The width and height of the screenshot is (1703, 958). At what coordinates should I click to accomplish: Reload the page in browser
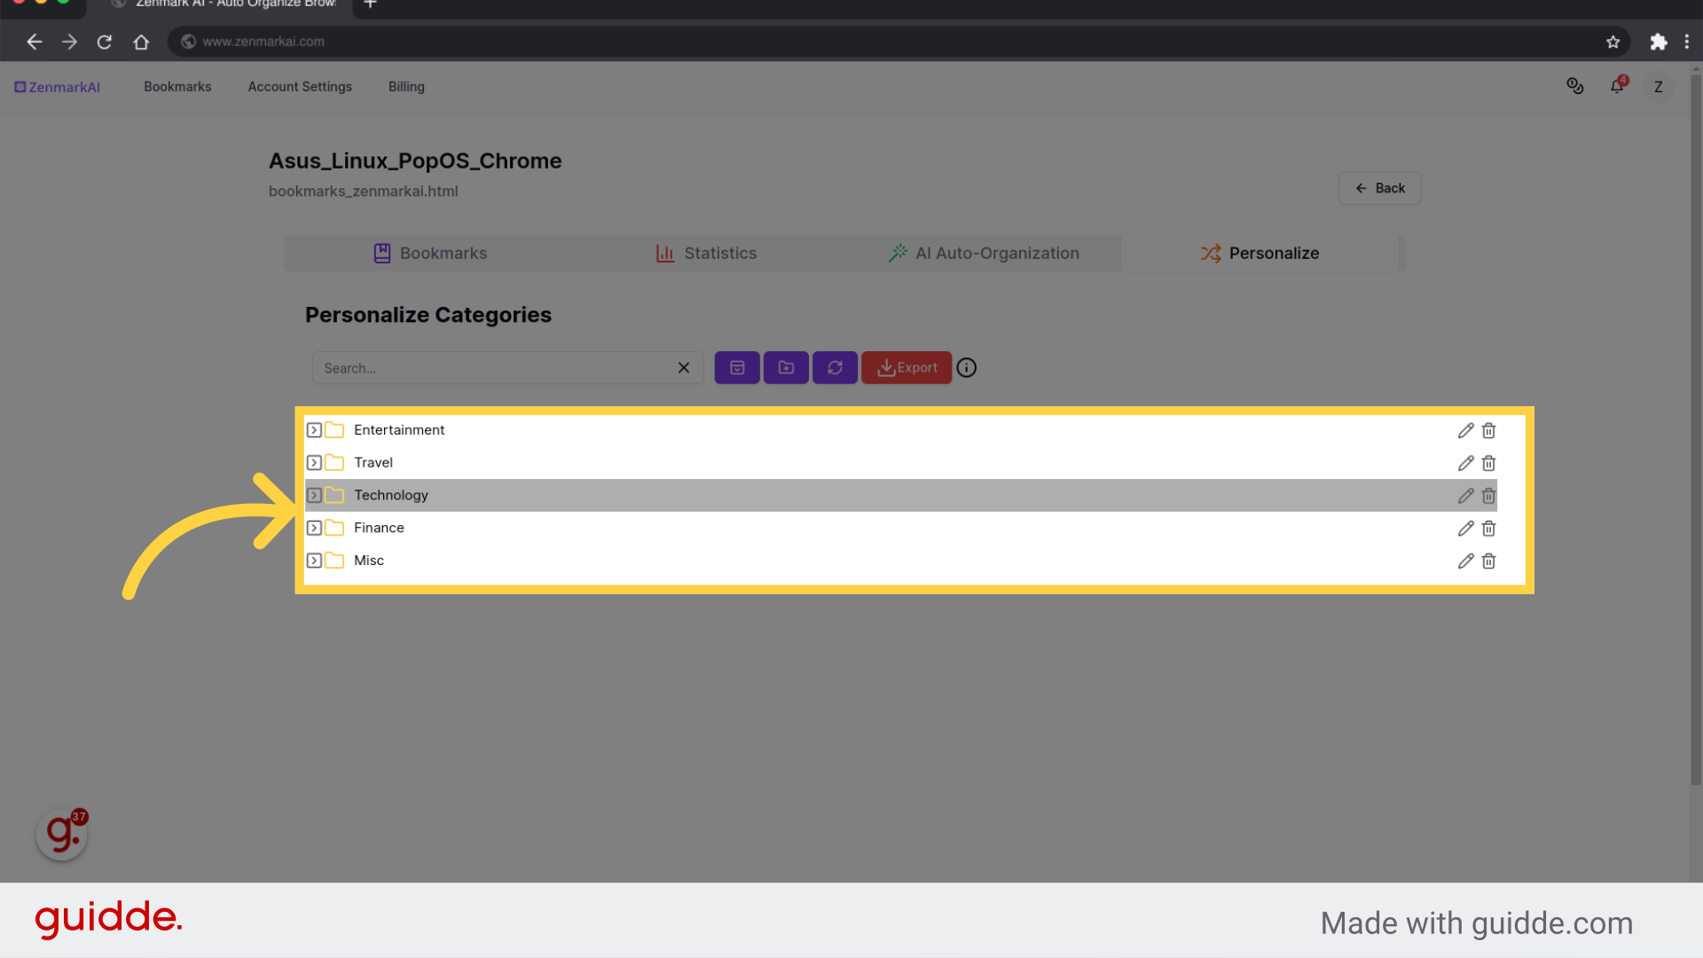point(105,42)
